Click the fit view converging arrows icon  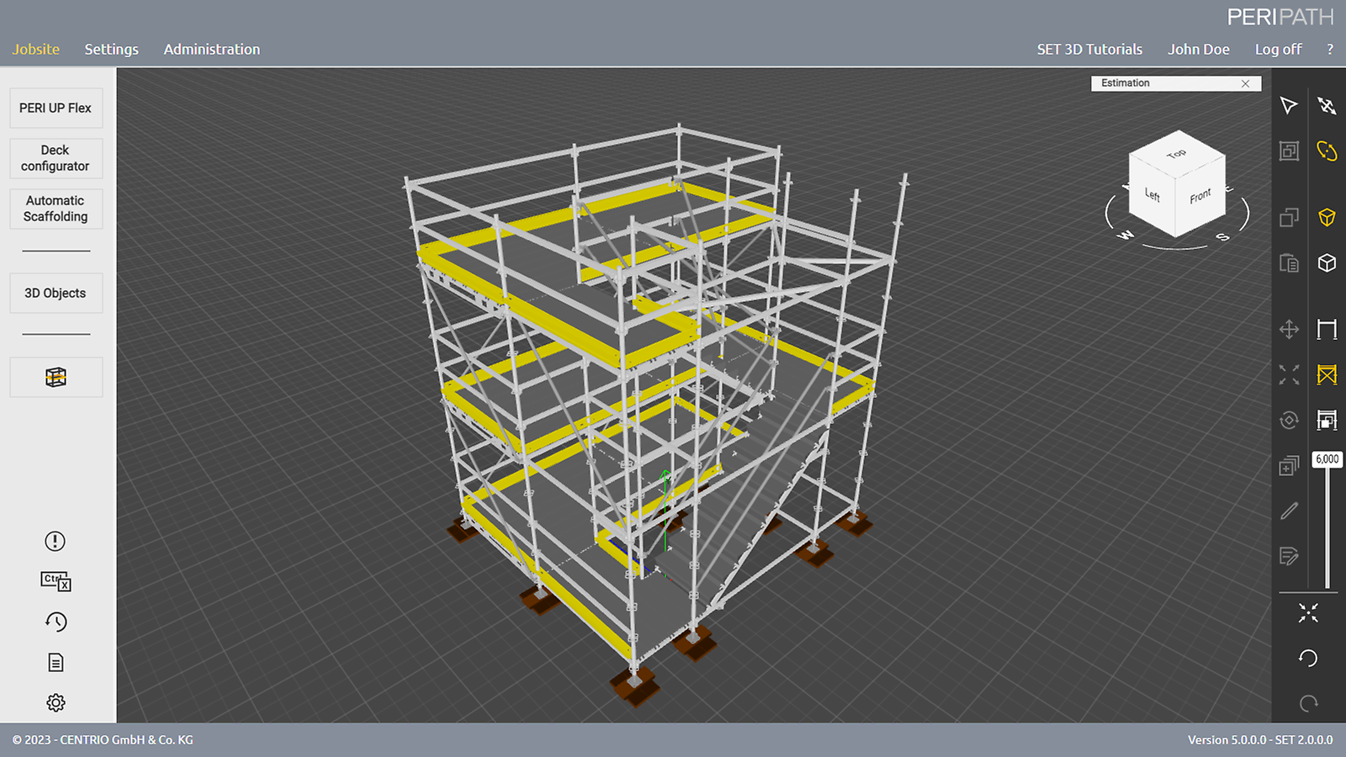[1308, 613]
